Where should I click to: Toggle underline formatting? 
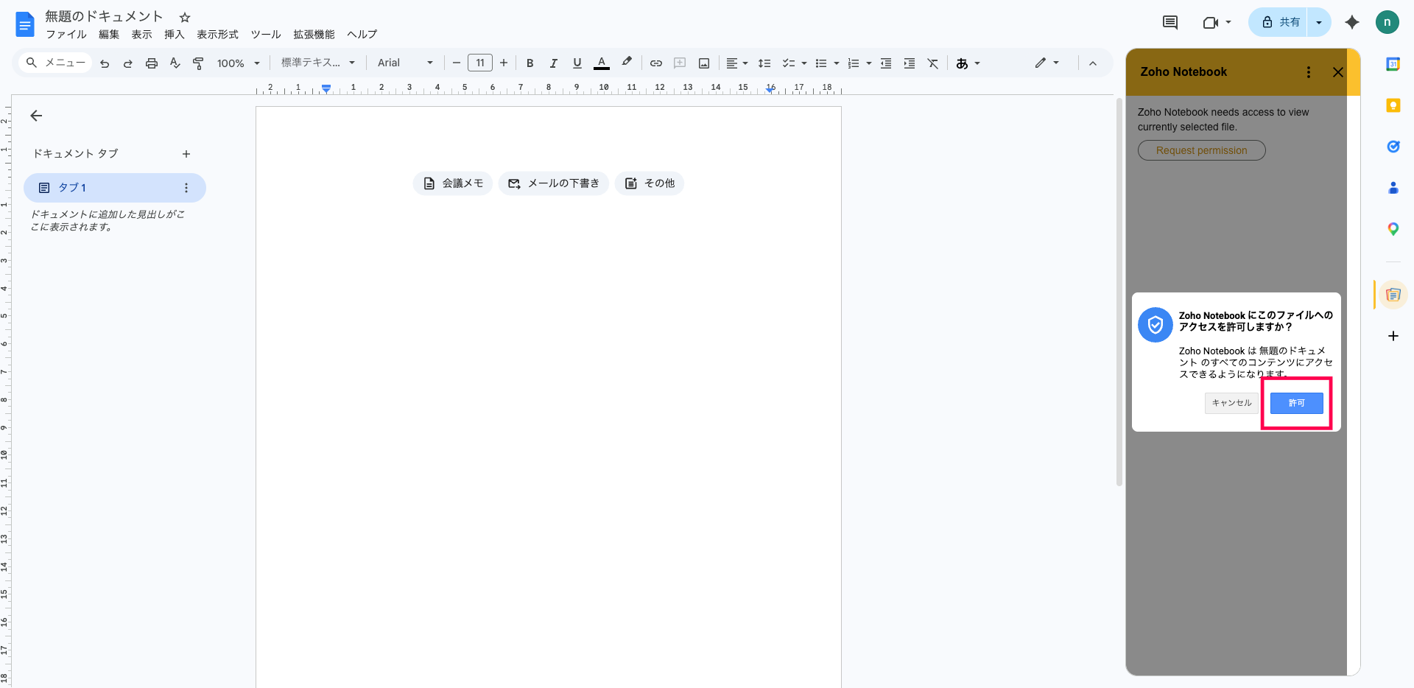pyautogui.click(x=577, y=63)
